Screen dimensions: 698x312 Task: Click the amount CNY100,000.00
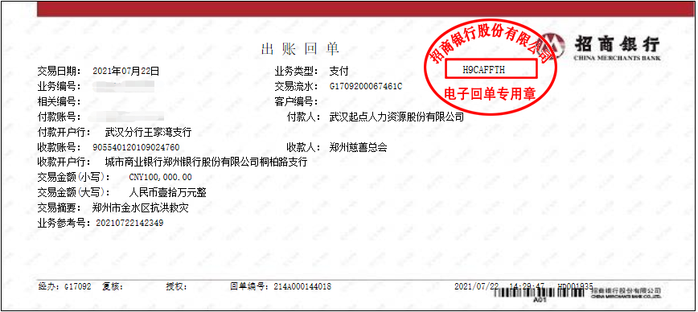pyautogui.click(x=160, y=178)
